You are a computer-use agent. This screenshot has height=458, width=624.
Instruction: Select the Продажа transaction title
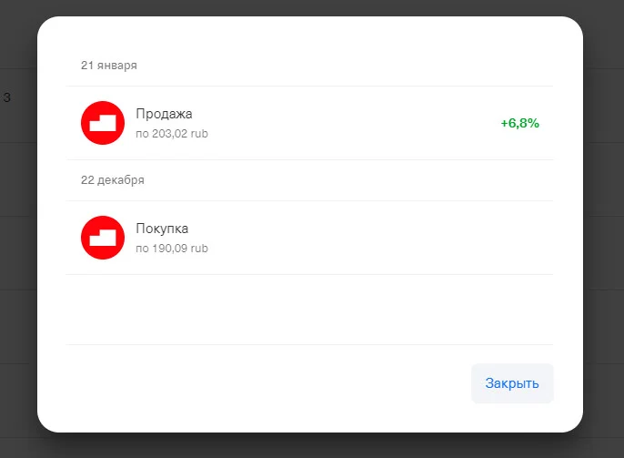164,114
